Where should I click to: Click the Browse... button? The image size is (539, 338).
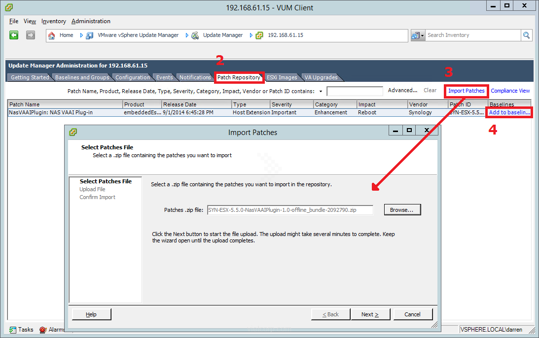click(x=402, y=210)
